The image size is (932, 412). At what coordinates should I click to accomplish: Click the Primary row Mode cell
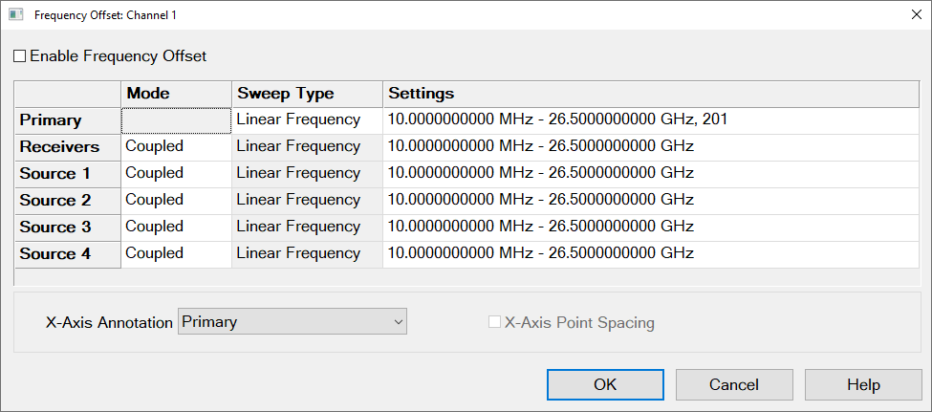176,120
